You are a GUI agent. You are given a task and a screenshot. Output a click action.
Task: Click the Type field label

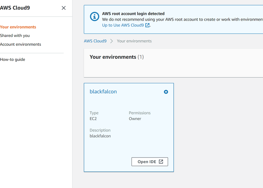[94, 113]
